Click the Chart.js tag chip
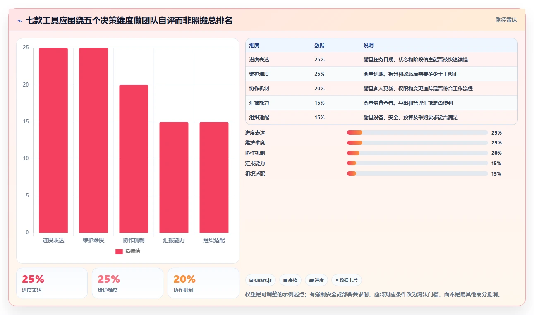 tap(260, 280)
